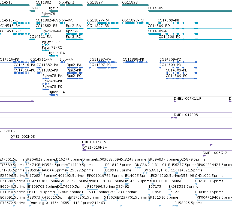Screen dimensions: 232x207
Task: Click the CG14509 gene span
Action: point(190,11)
